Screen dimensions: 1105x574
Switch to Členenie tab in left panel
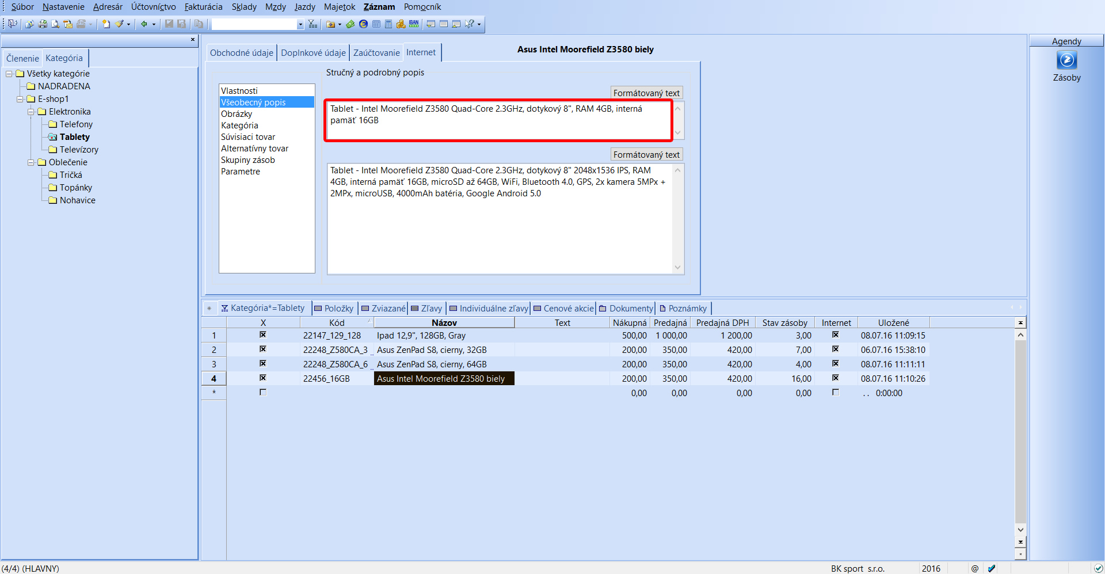22,58
